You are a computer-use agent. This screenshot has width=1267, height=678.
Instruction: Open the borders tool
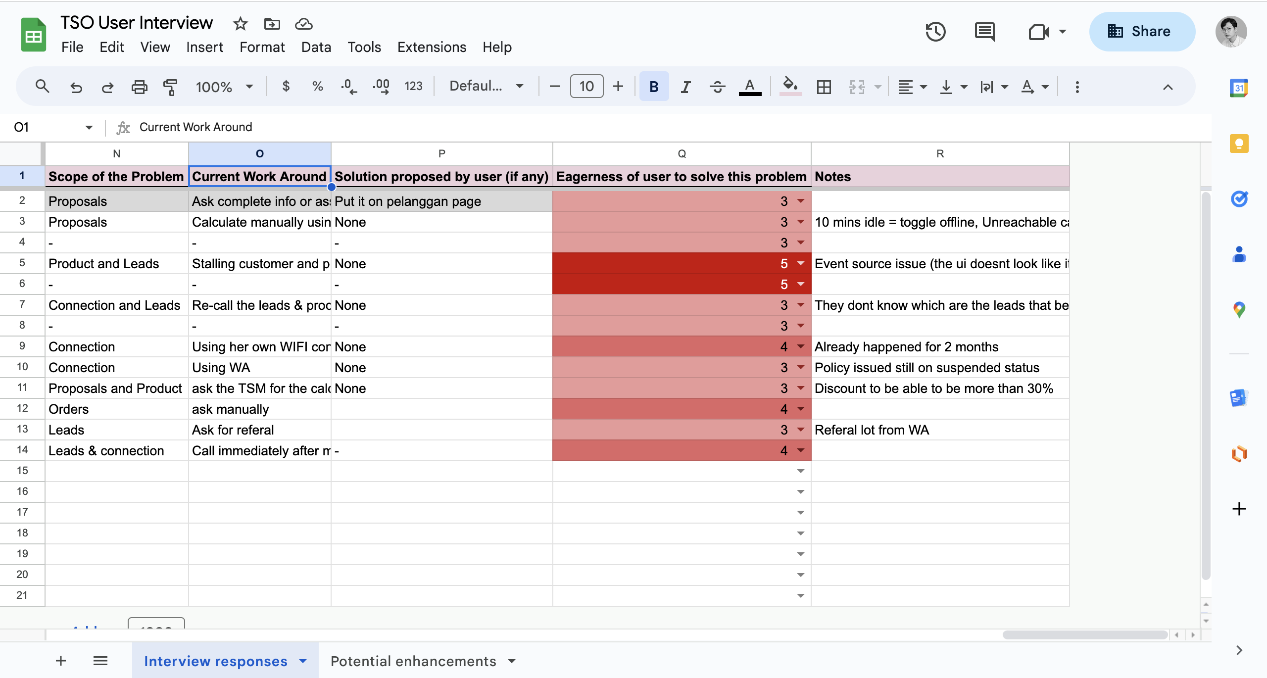(x=824, y=87)
